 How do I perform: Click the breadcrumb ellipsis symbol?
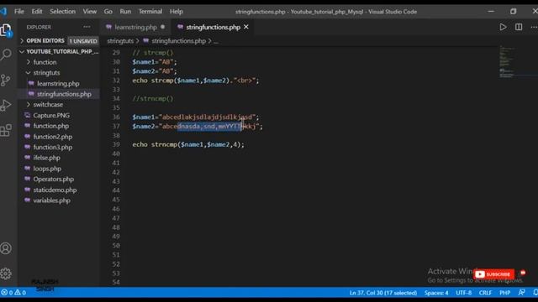click(216, 41)
